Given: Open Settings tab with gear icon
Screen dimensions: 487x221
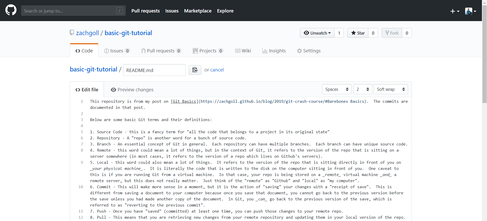Looking at the screenshot, I should 309,51.
